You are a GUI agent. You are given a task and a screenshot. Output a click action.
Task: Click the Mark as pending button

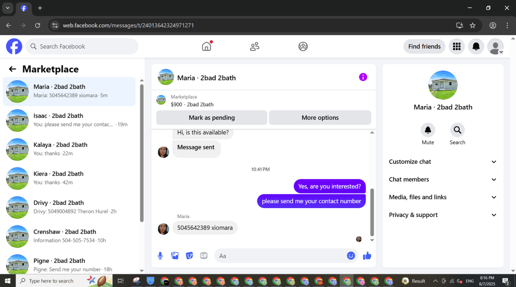click(212, 118)
